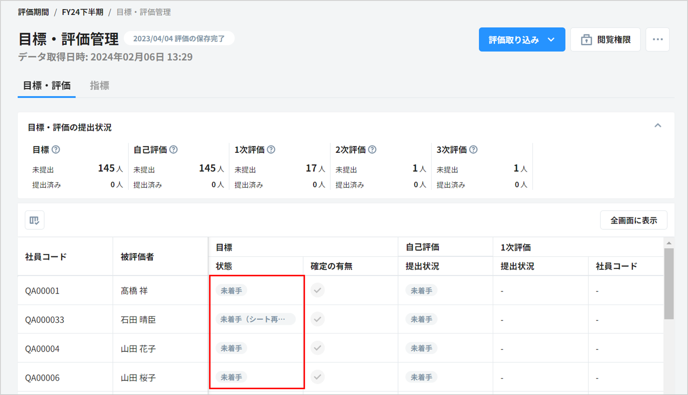Click help icon next to 2次評価

pyautogui.click(x=372, y=150)
